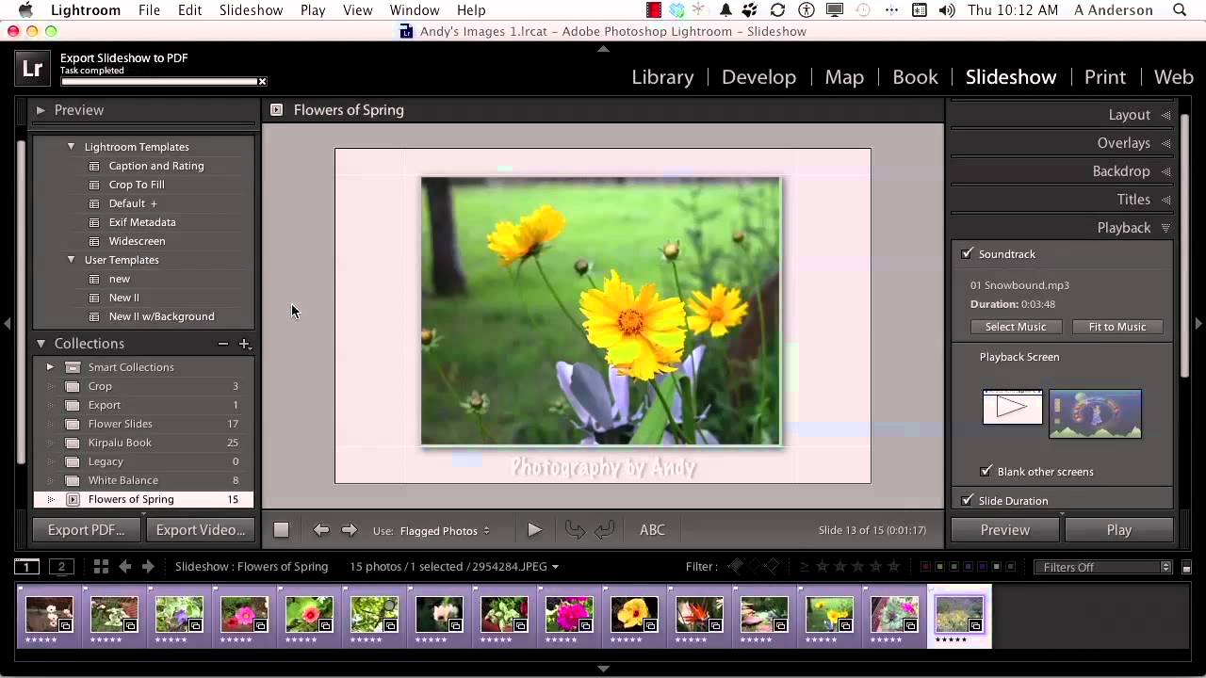Click Select Music button
This screenshot has height=678, width=1206.
coord(1016,327)
